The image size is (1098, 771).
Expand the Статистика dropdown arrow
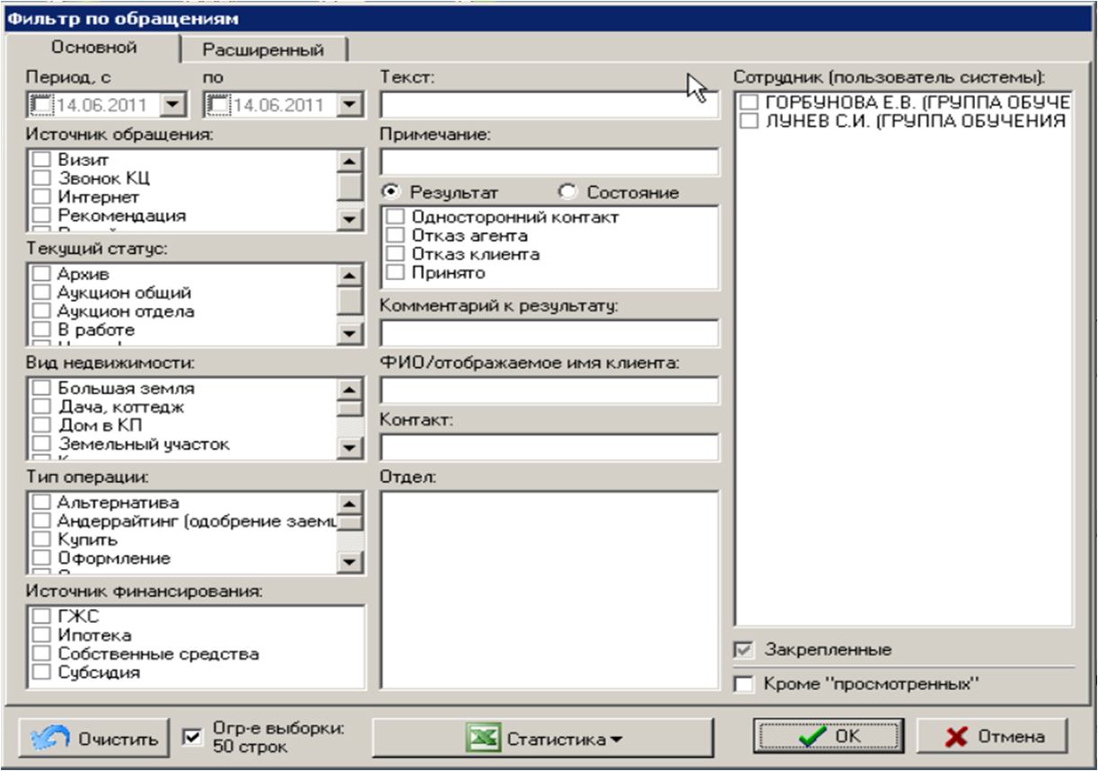point(616,740)
